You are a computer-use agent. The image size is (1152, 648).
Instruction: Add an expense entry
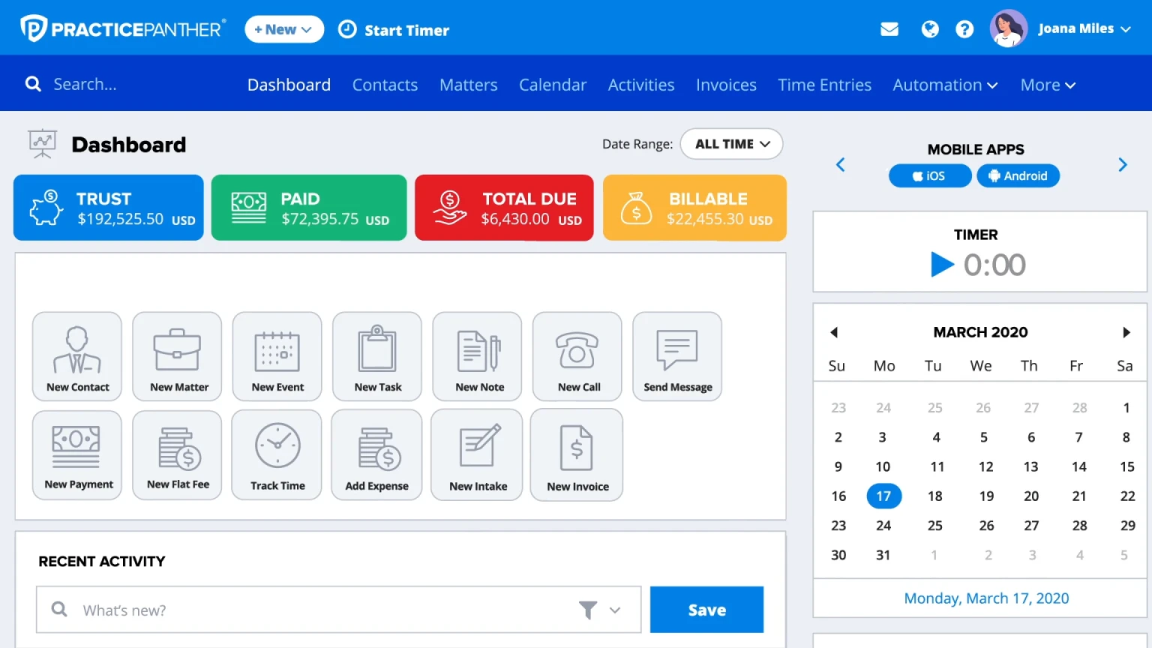pyautogui.click(x=376, y=454)
